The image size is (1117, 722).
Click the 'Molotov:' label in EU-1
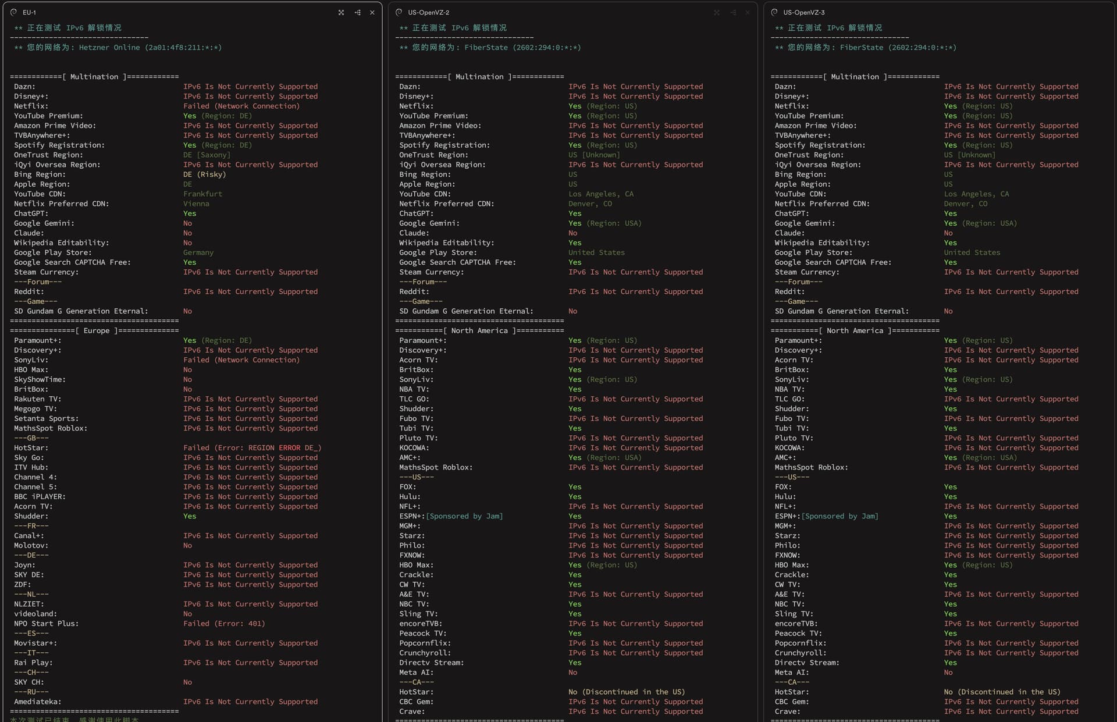coord(31,546)
